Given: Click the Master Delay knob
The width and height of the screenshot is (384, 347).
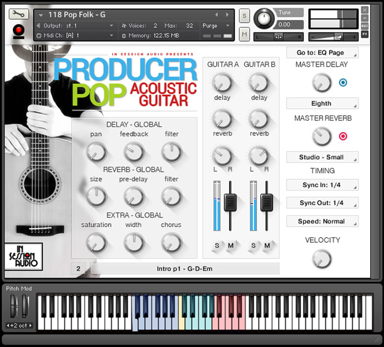Looking at the screenshot, I should click(x=322, y=83).
